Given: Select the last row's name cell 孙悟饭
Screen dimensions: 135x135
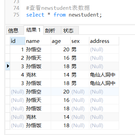Looking at the screenshot, I should [38, 126].
